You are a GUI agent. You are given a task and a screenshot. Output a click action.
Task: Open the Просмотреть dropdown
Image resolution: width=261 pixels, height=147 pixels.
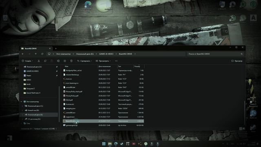click(103, 61)
